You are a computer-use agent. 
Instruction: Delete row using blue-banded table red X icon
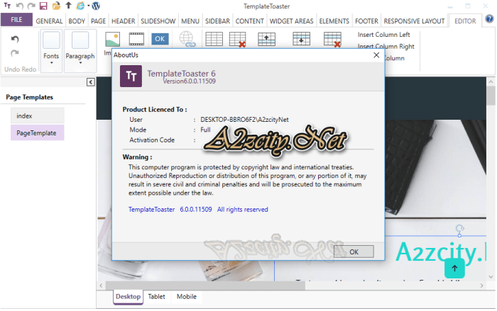(332, 40)
